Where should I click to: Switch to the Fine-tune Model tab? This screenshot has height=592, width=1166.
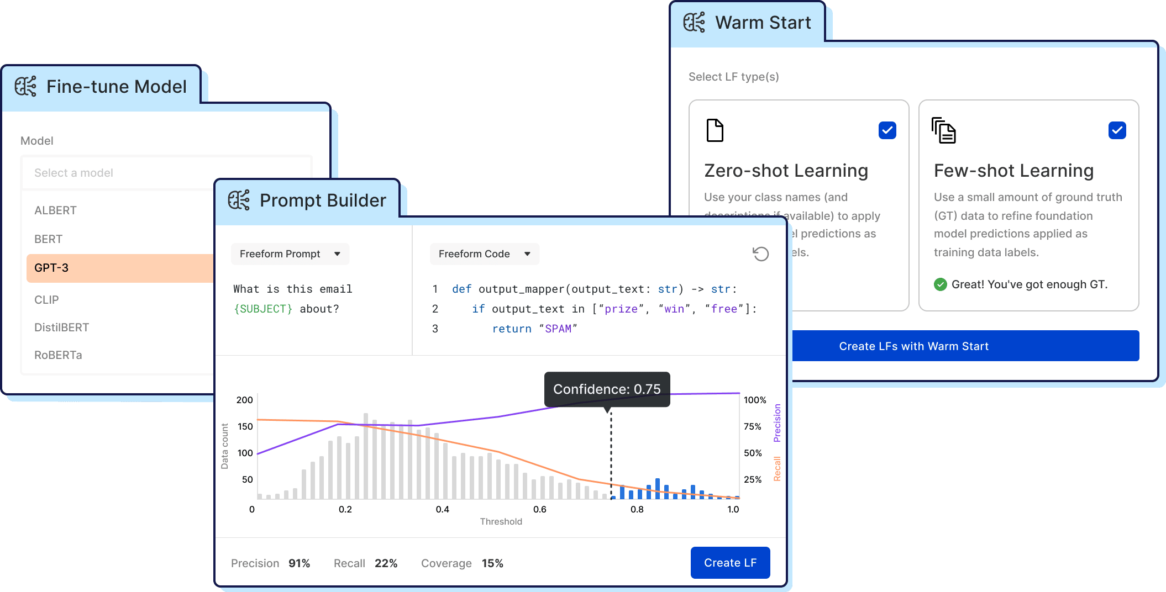coord(116,86)
